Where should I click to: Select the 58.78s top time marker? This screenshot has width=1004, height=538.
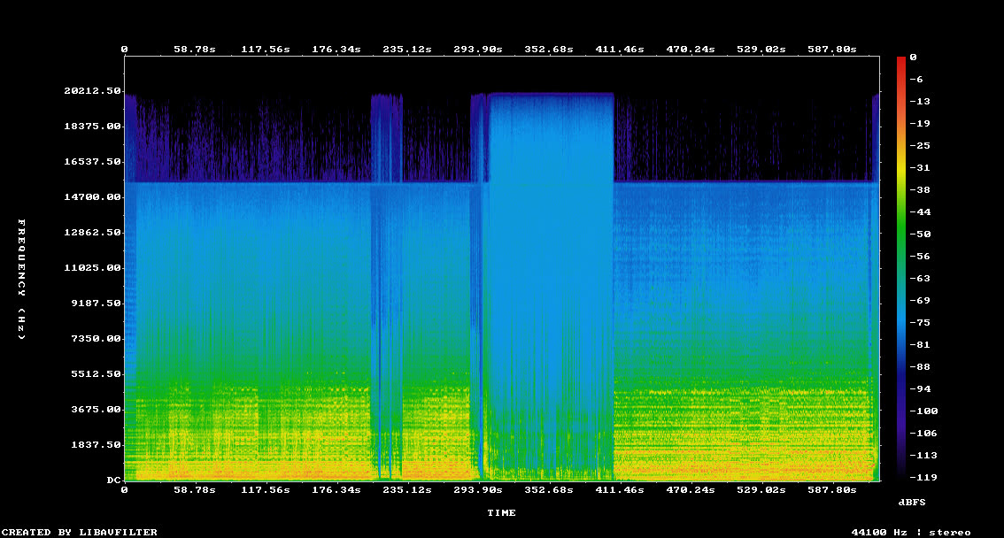pos(195,50)
